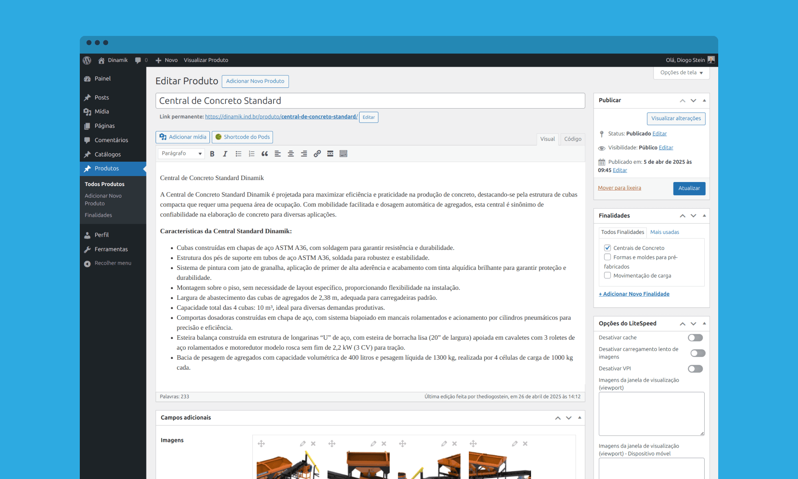Click the Atualizar button

[x=689, y=188]
